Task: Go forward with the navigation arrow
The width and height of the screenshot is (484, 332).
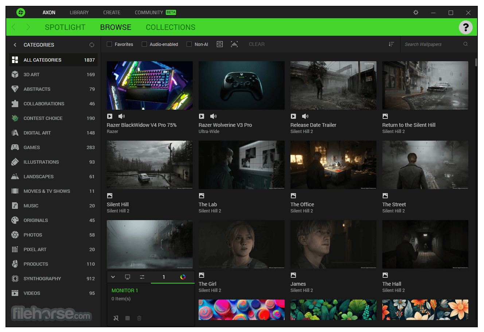Action: [x=28, y=27]
